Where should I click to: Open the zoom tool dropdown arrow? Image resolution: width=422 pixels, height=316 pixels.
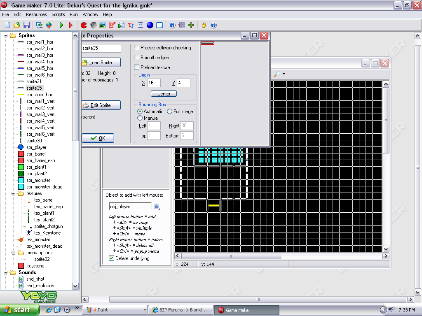point(284,74)
